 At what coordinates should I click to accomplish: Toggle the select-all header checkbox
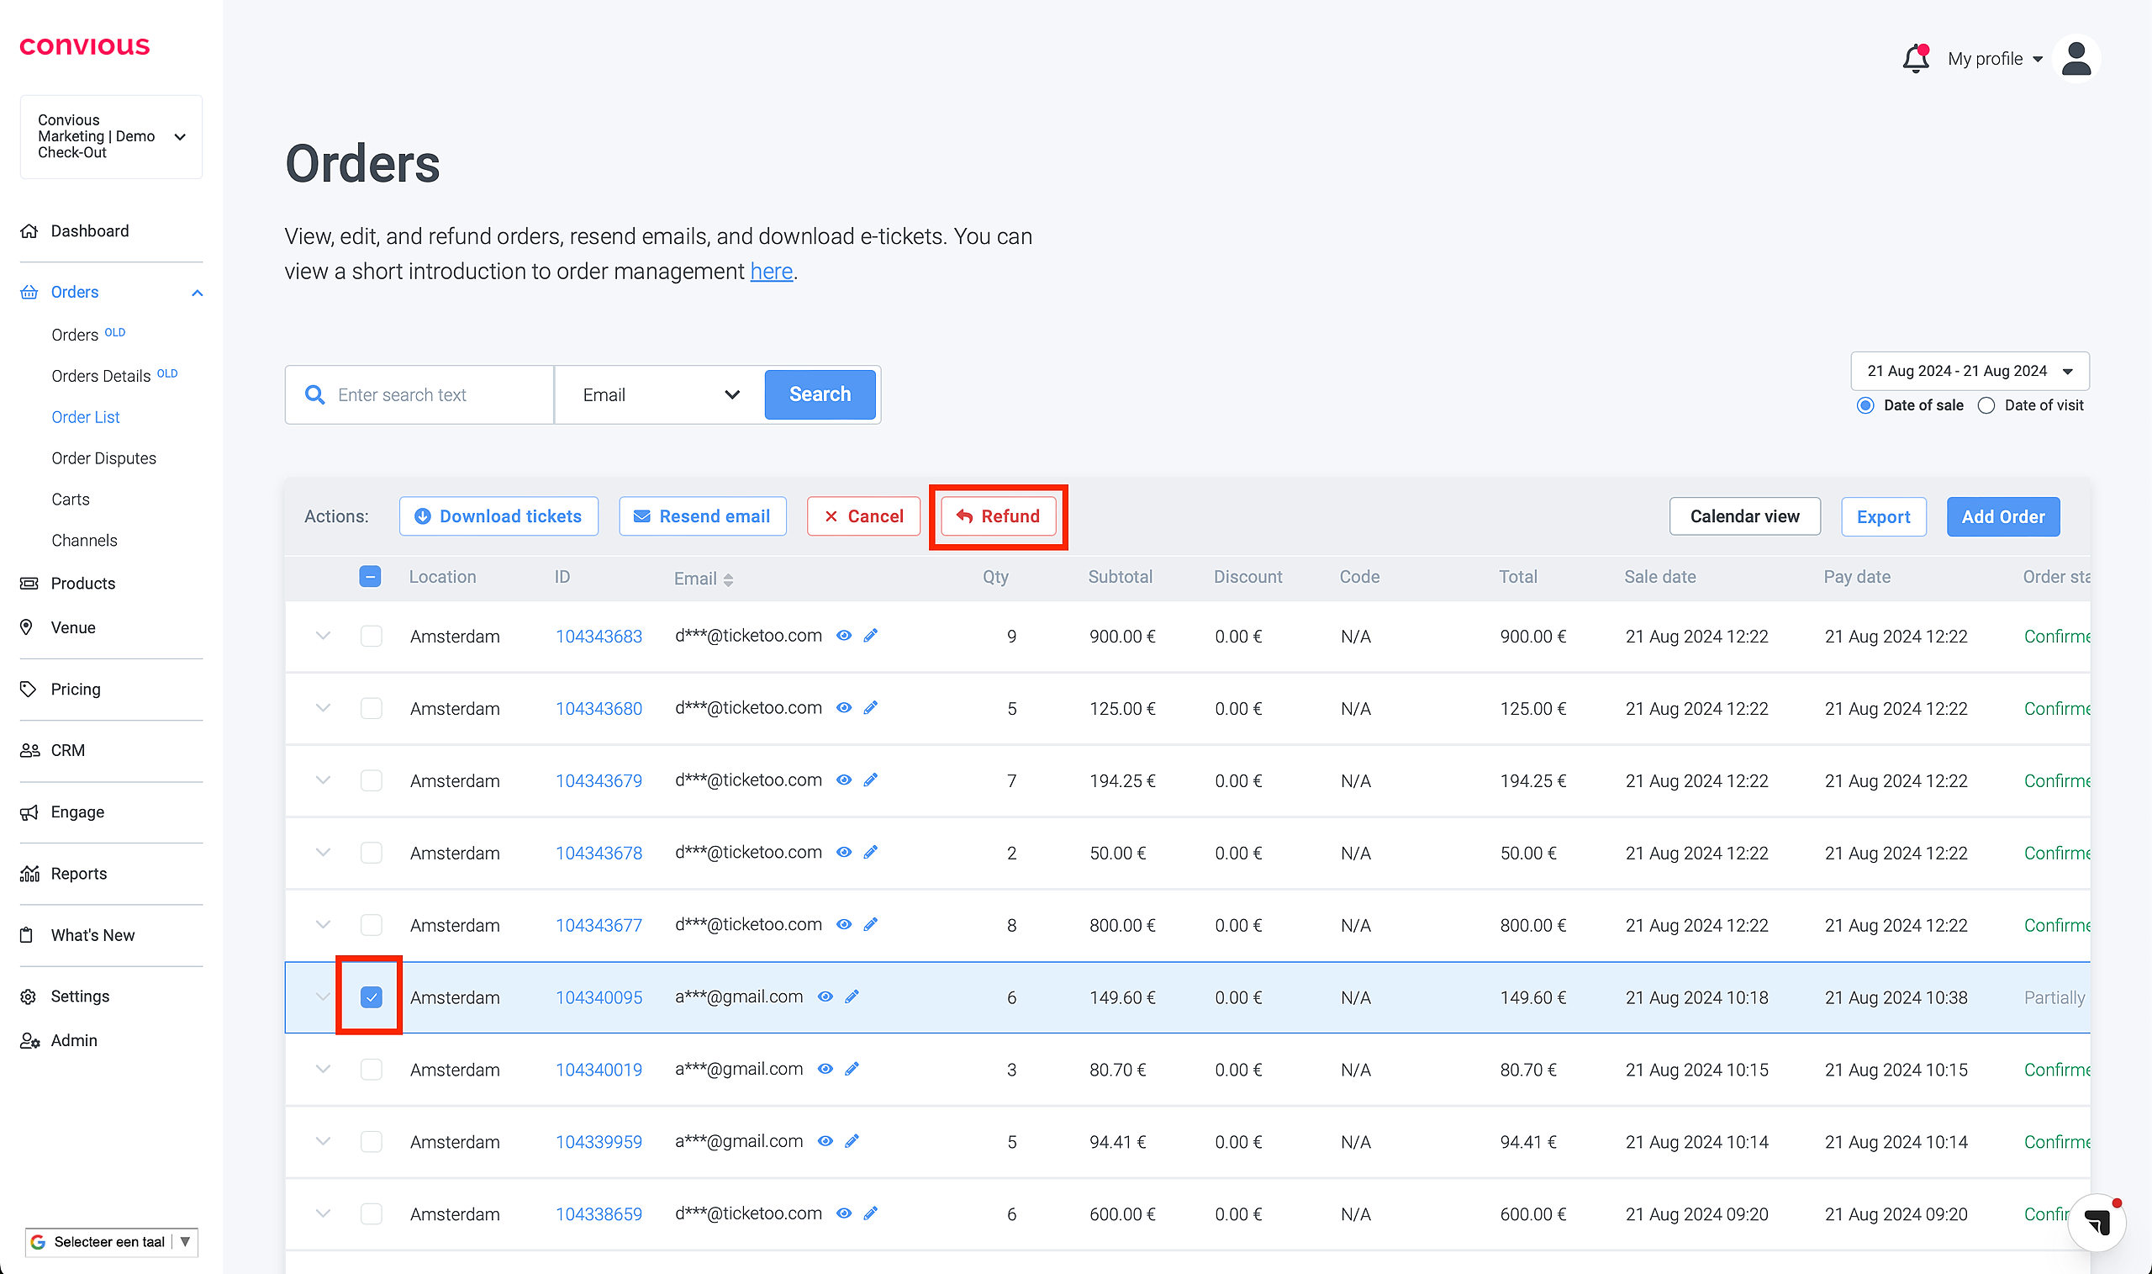click(x=370, y=577)
